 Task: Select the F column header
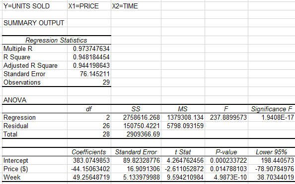click(x=226, y=109)
